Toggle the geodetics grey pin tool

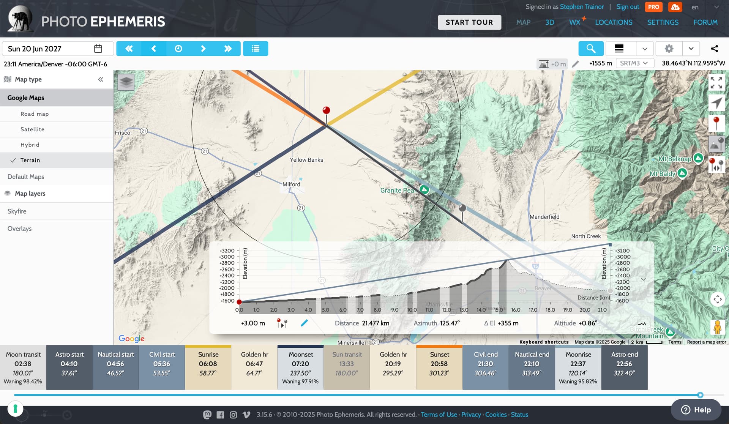[716, 144]
